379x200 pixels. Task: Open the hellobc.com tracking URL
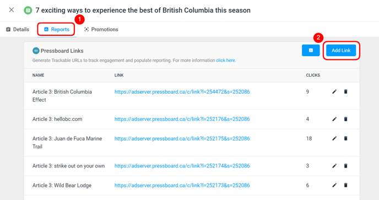coord(182,119)
